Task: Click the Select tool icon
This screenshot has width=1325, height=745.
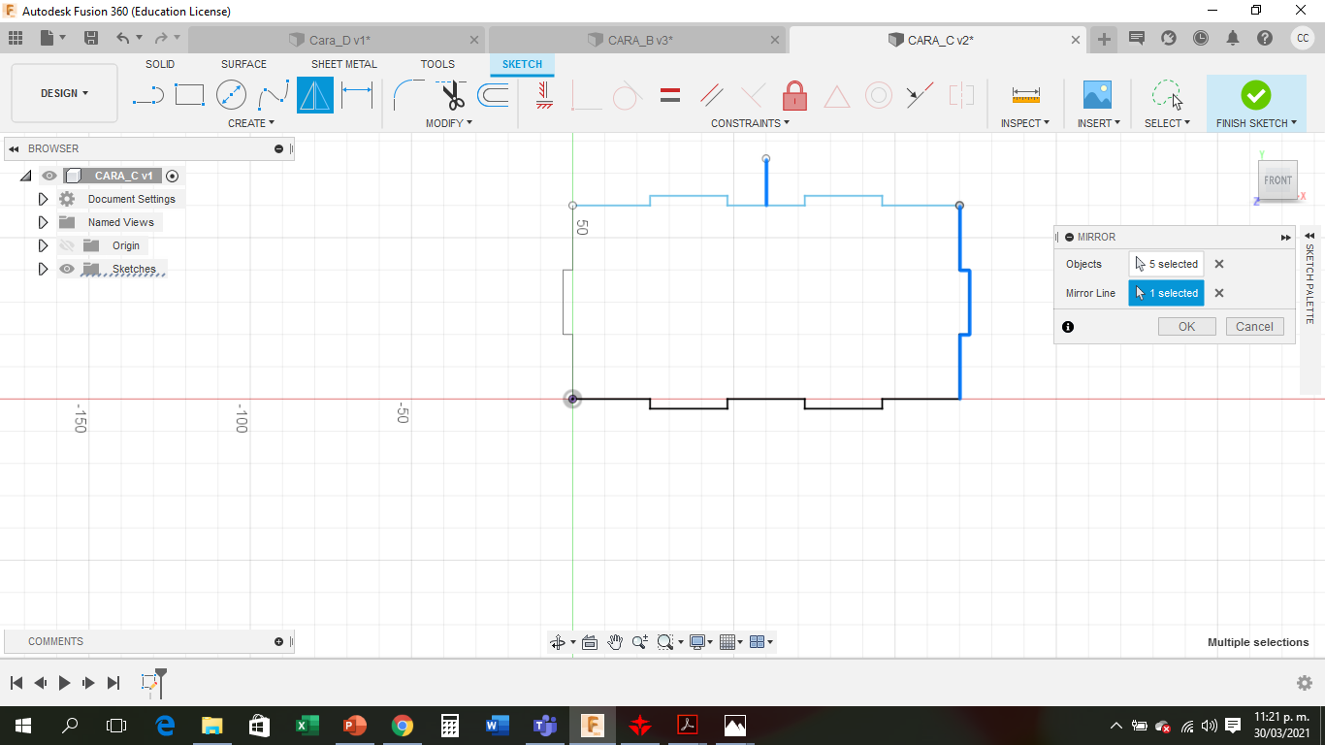Action: point(1166,95)
